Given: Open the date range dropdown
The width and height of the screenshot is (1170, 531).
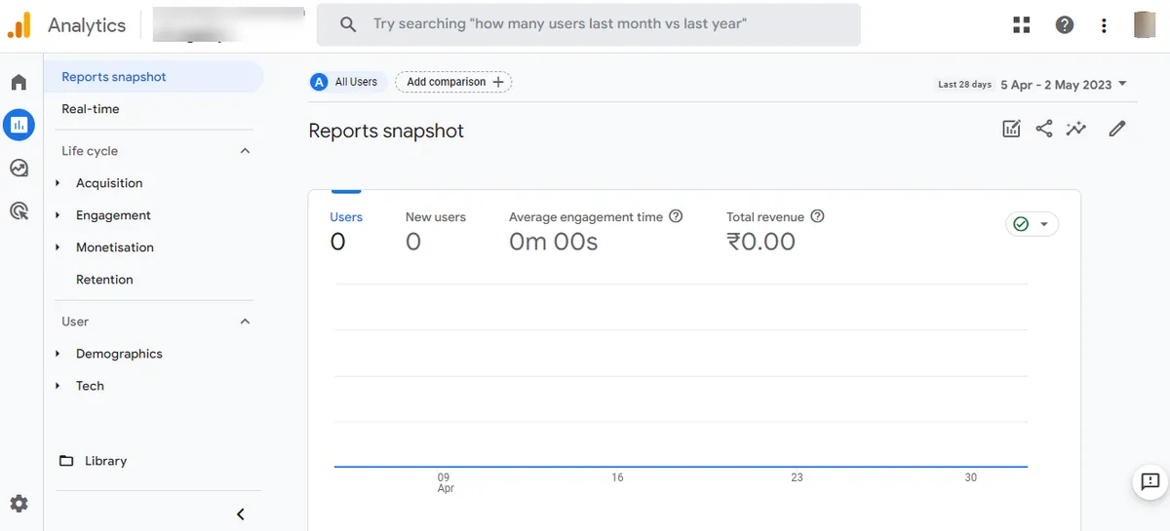Looking at the screenshot, I should tap(1063, 85).
